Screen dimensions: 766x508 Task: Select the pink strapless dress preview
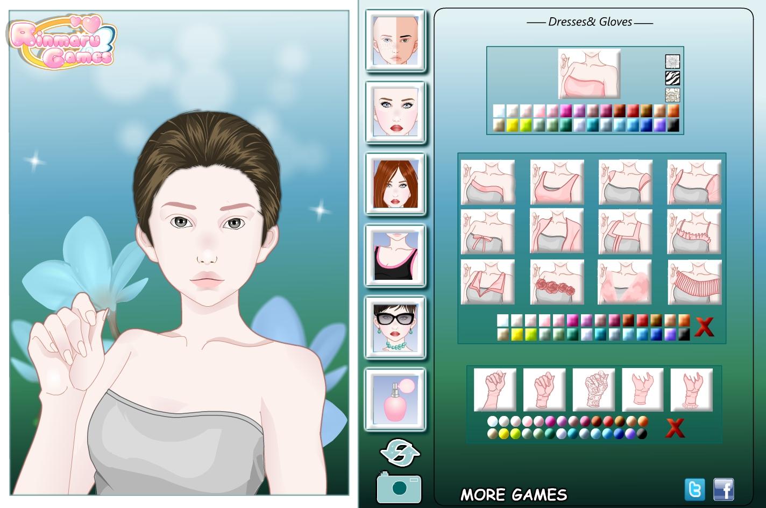(589, 74)
